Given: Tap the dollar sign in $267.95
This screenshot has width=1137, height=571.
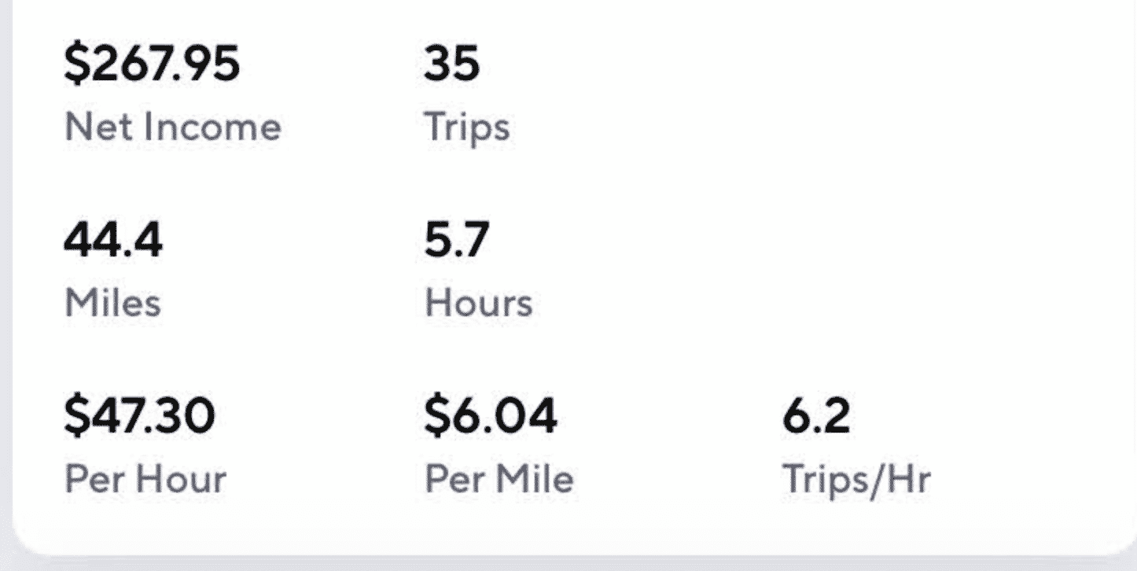Looking at the screenshot, I should (75, 64).
